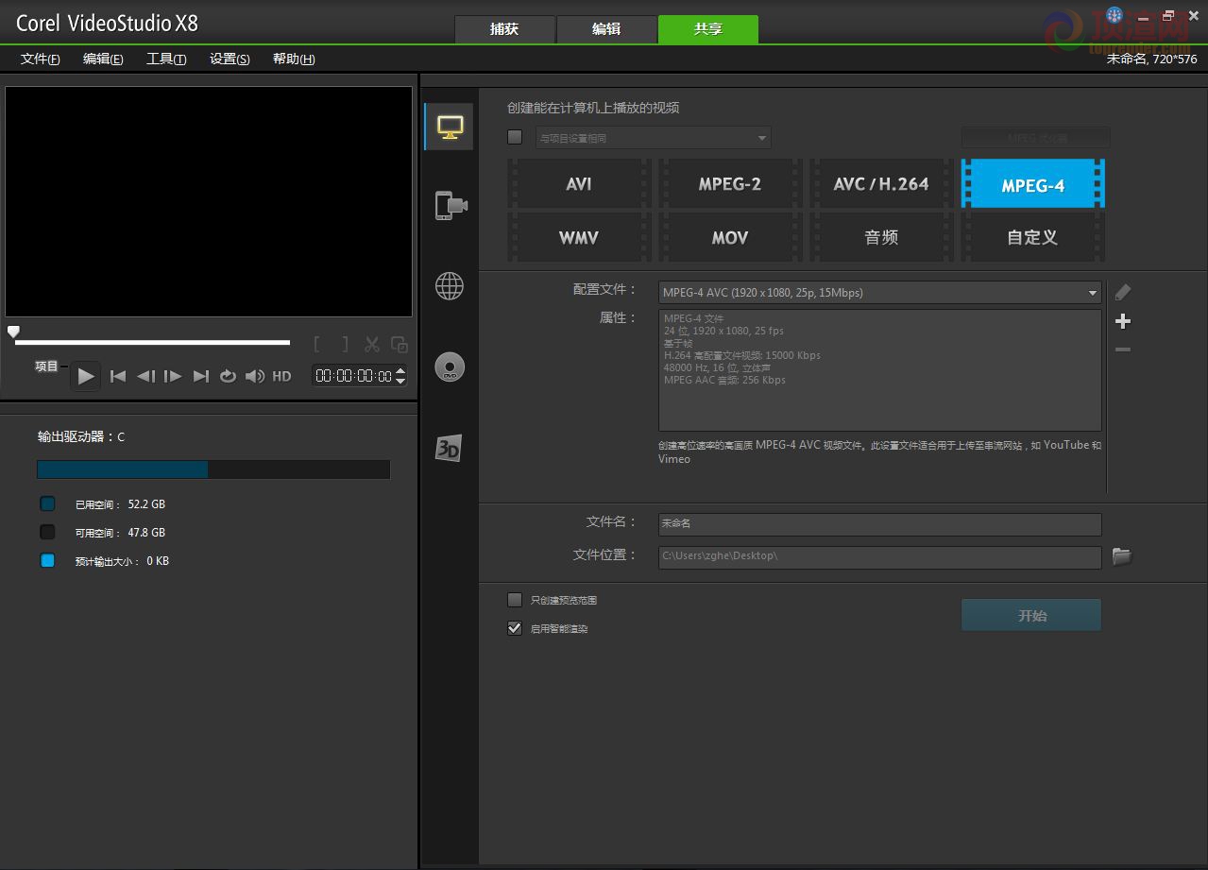Viewport: 1208px width, 870px height.
Task: Select the 自定义 custom format button
Action: (x=1033, y=237)
